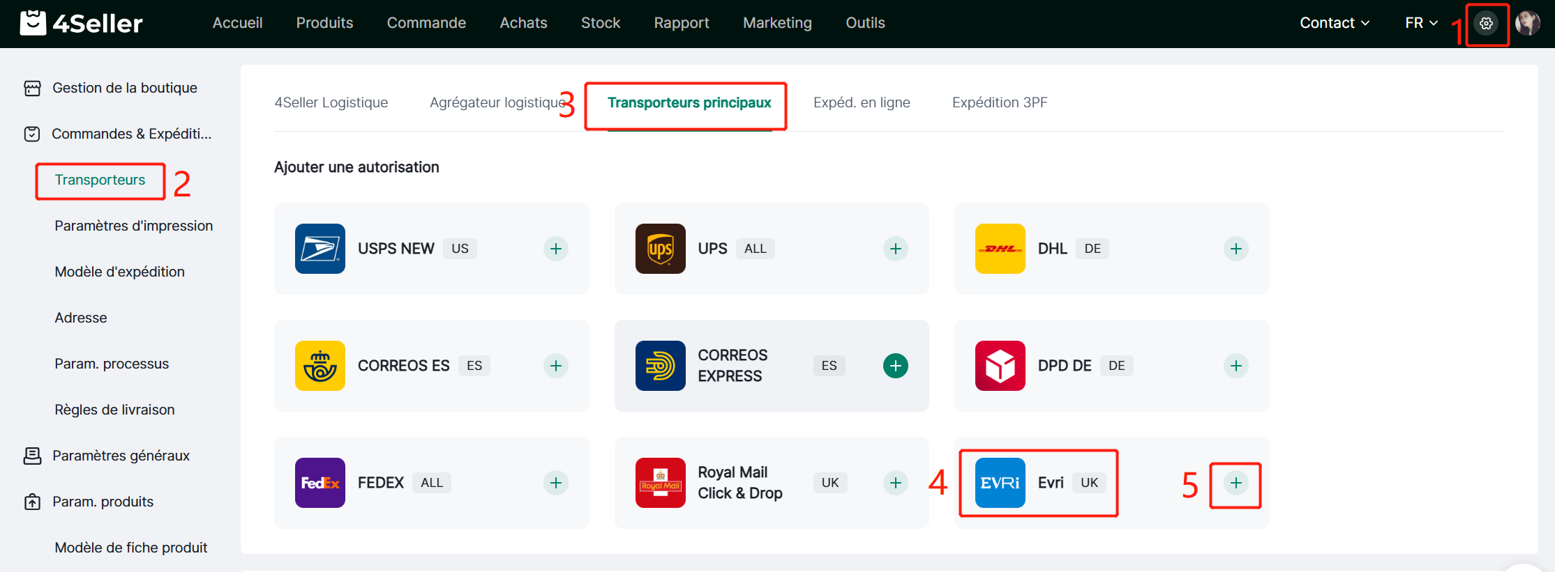Open Transporteurs in sidebar
Viewport: 1555px width, 572px height.
point(100,180)
